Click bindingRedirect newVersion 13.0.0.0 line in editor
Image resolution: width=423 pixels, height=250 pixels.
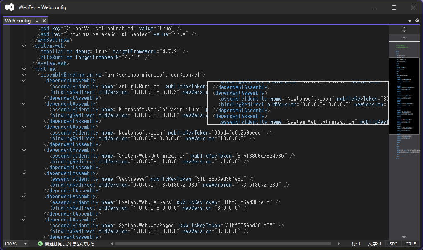pos(152,139)
